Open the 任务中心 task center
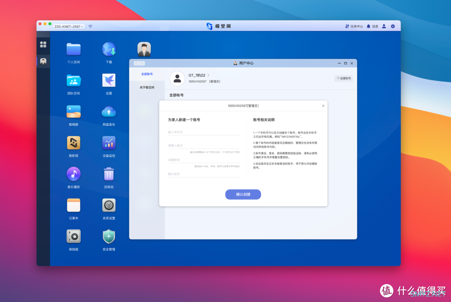 tap(354, 26)
